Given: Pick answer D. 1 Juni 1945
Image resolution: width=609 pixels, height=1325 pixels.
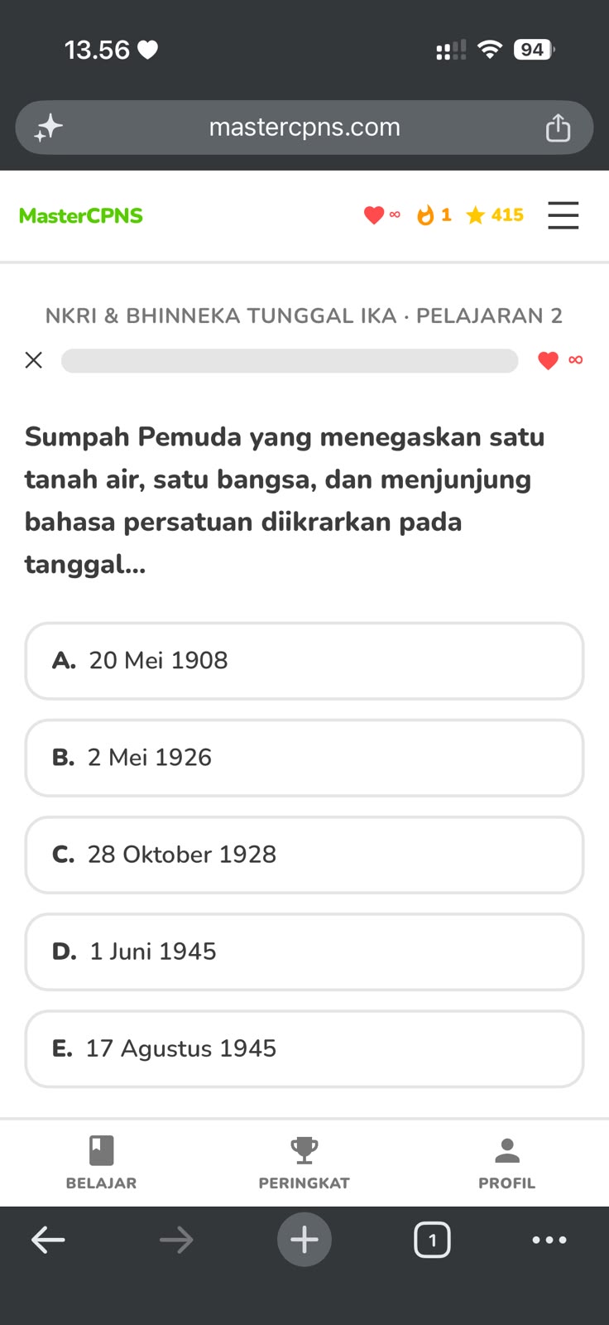Looking at the screenshot, I should [x=304, y=952].
